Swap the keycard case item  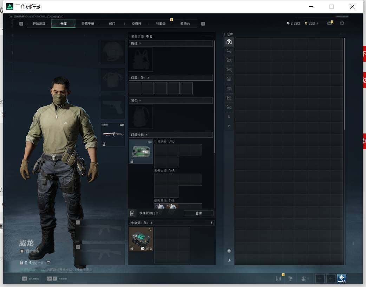[x=150, y=142]
